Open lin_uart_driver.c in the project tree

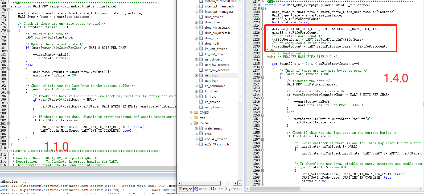(216, 49)
